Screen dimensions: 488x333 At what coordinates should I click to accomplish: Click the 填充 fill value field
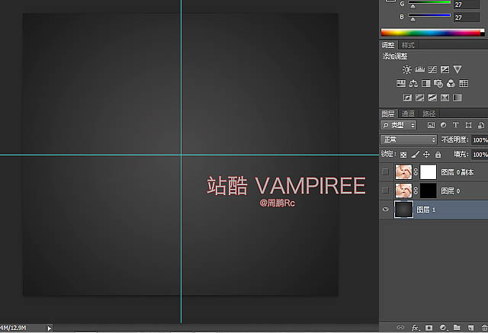480,155
